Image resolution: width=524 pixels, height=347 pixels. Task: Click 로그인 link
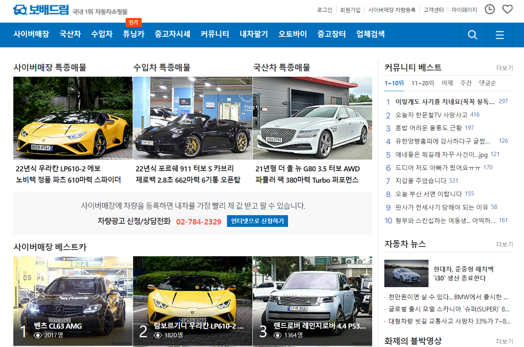[x=325, y=10]
